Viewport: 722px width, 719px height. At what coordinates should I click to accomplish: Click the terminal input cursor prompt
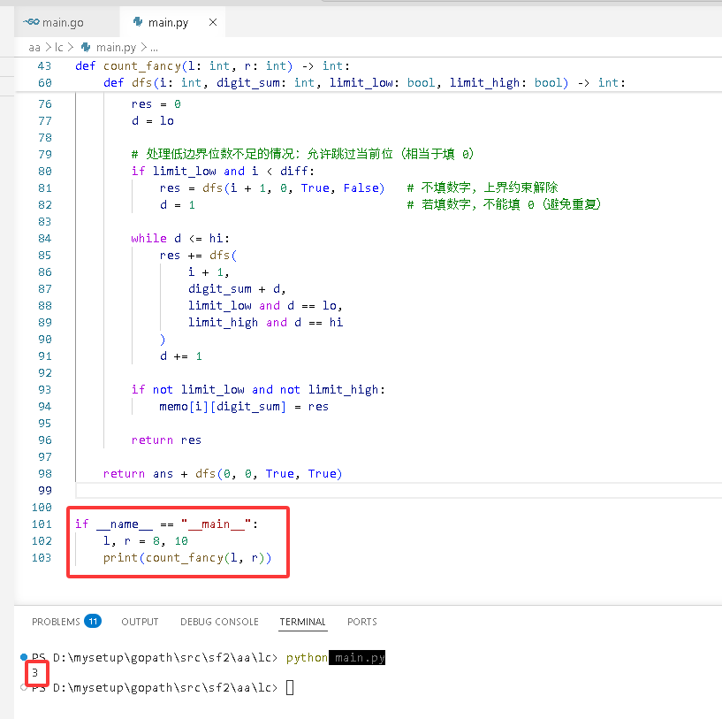[290, 688]
